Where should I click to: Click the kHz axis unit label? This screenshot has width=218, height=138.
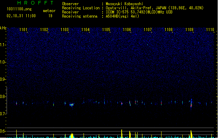(3, 28)
